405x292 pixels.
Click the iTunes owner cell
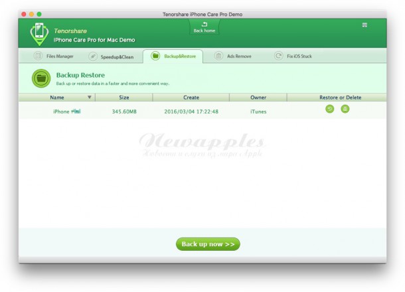[258, 111]
